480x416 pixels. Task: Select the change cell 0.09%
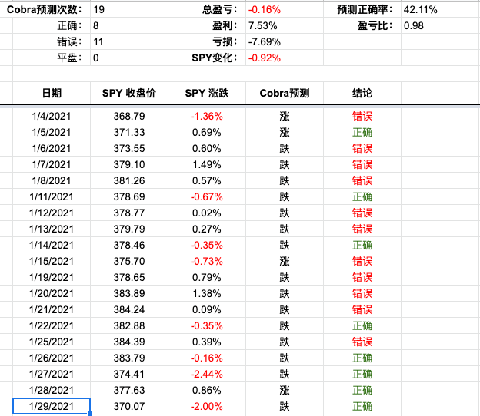click(207, 310)
